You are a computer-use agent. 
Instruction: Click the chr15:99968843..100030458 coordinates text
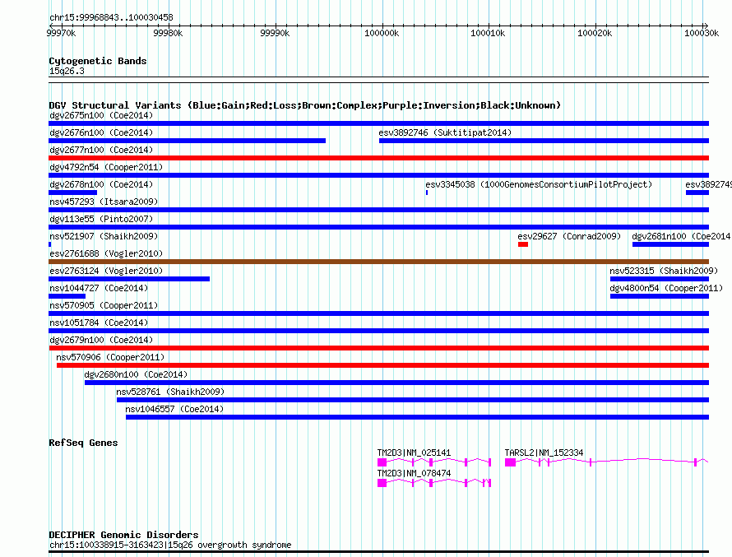tap(111, 17)
